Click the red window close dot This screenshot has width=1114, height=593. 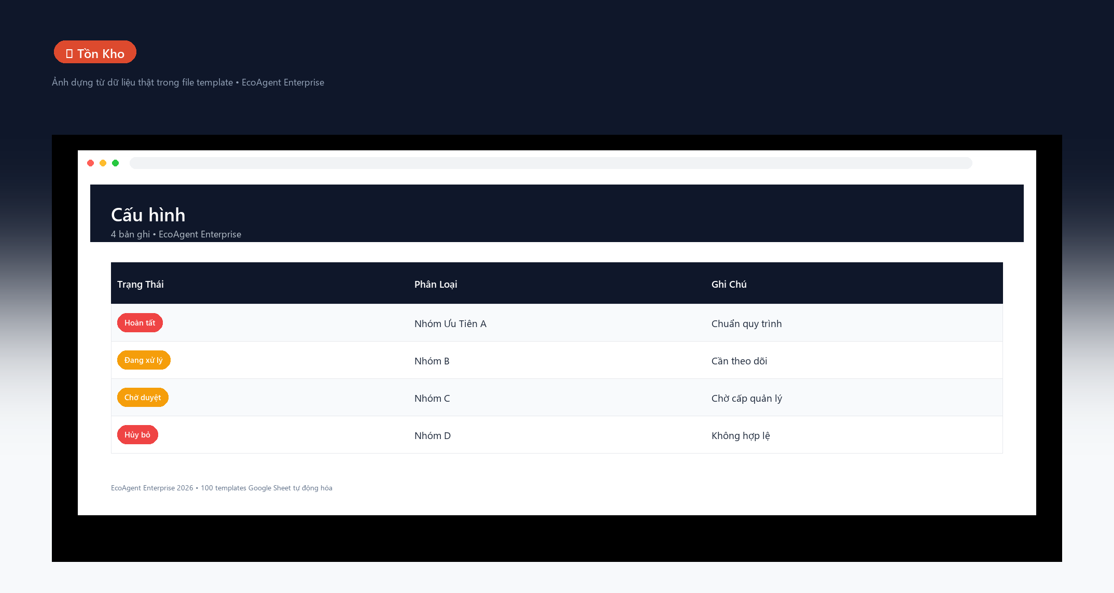[91, 163]
